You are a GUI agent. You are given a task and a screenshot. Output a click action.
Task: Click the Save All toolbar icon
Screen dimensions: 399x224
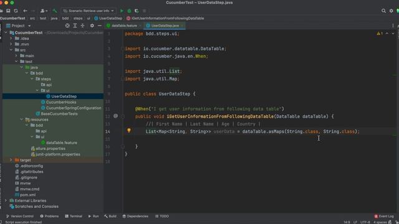8,11
